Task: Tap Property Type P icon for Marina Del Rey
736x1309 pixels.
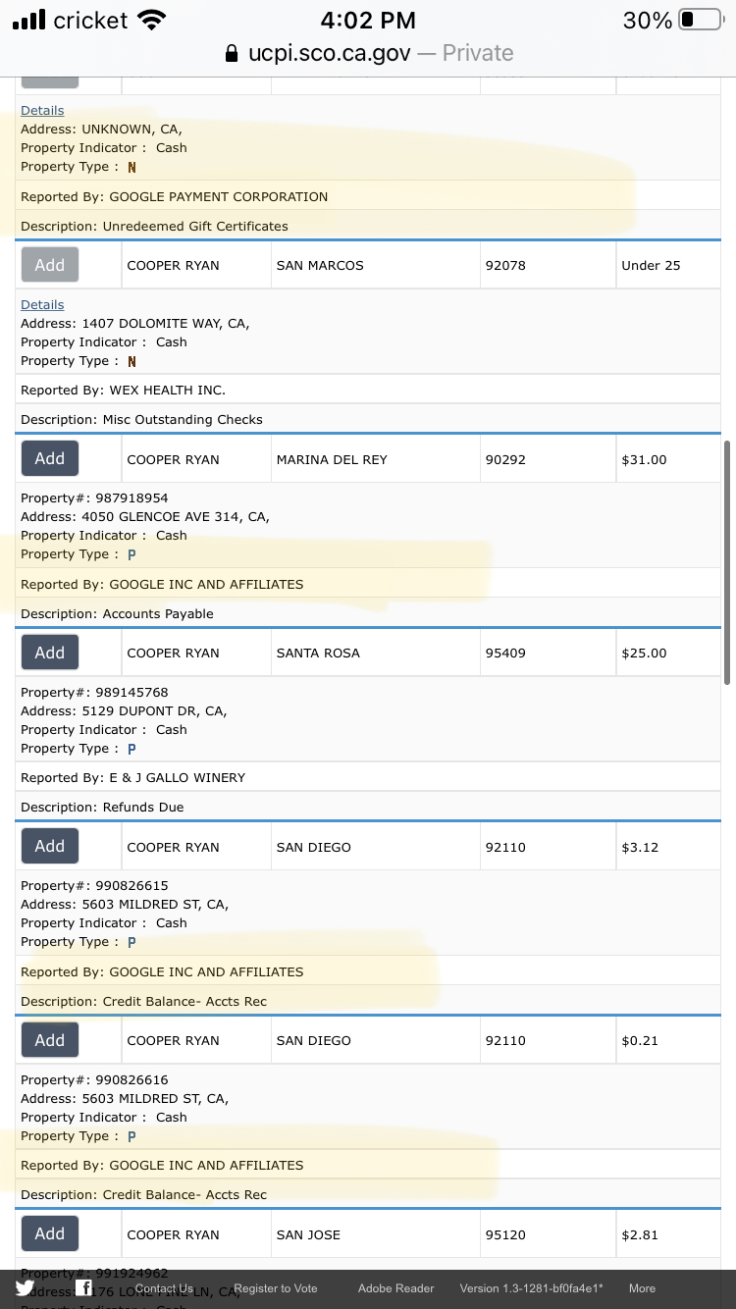Action: coord(131,554)
